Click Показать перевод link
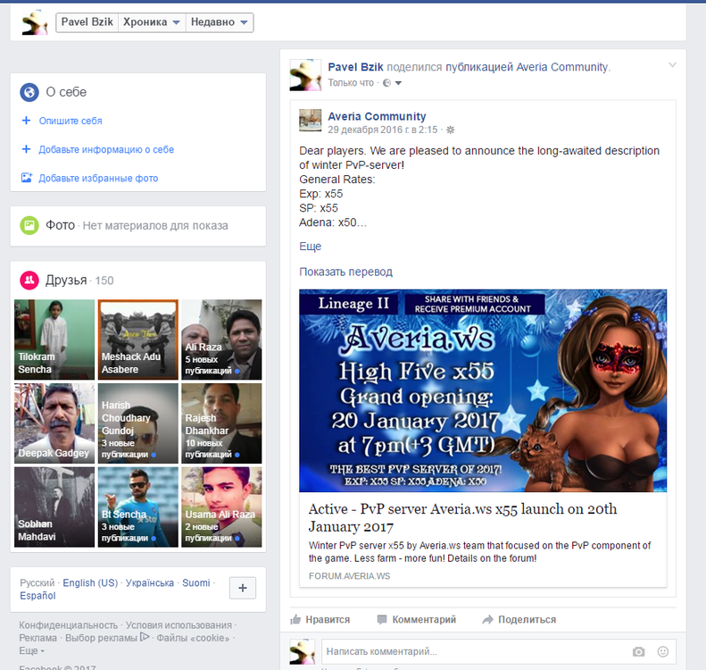The height and width of the screenshot is (670, 706). pos(345,272)
